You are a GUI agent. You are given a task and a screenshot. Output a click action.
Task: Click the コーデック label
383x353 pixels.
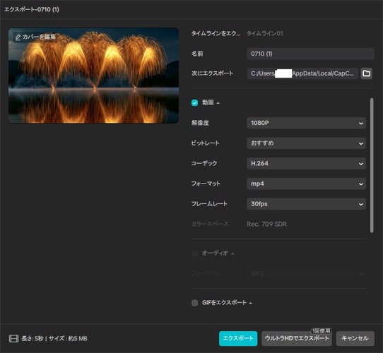click(x=204, y=163)
